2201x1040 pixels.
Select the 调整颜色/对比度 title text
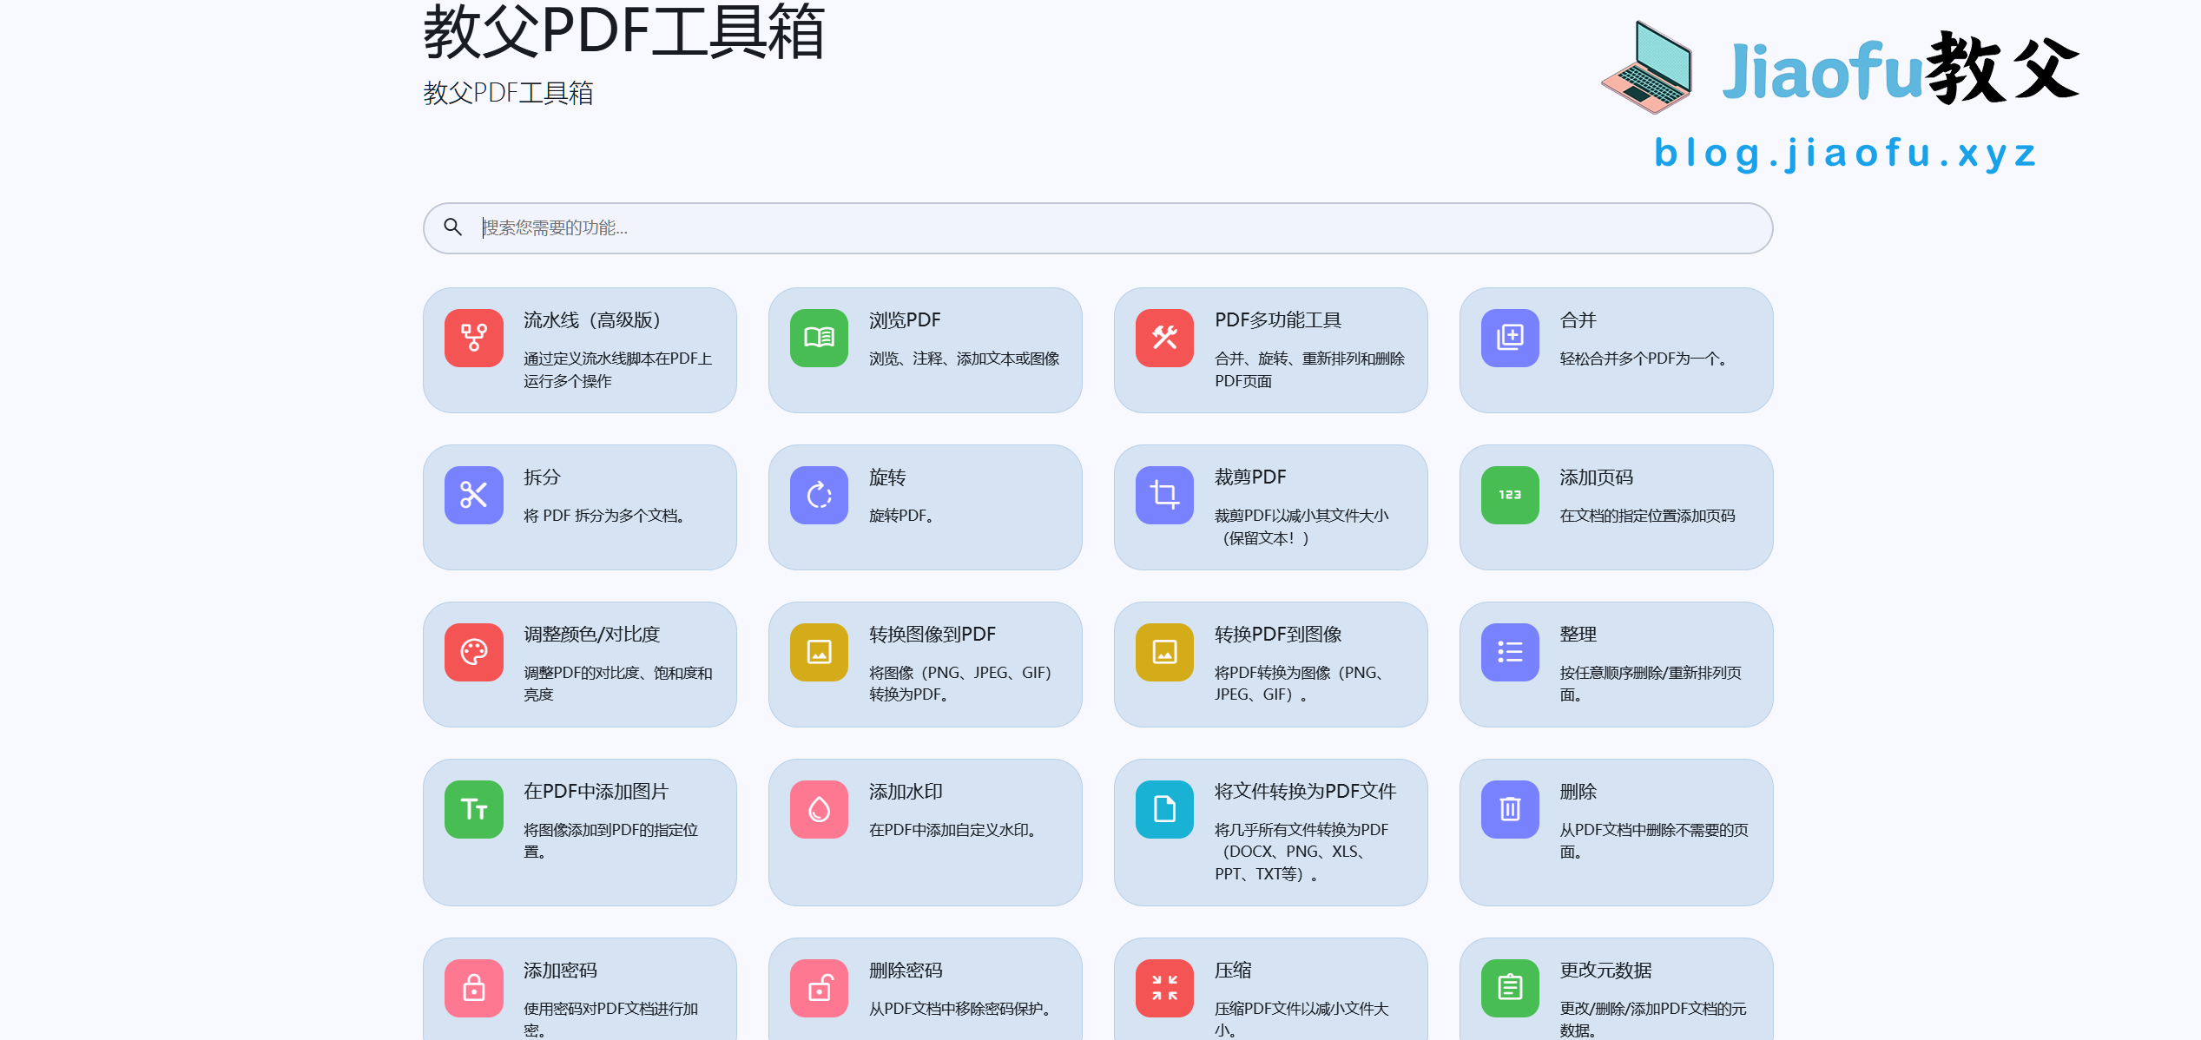click(592, 635)
